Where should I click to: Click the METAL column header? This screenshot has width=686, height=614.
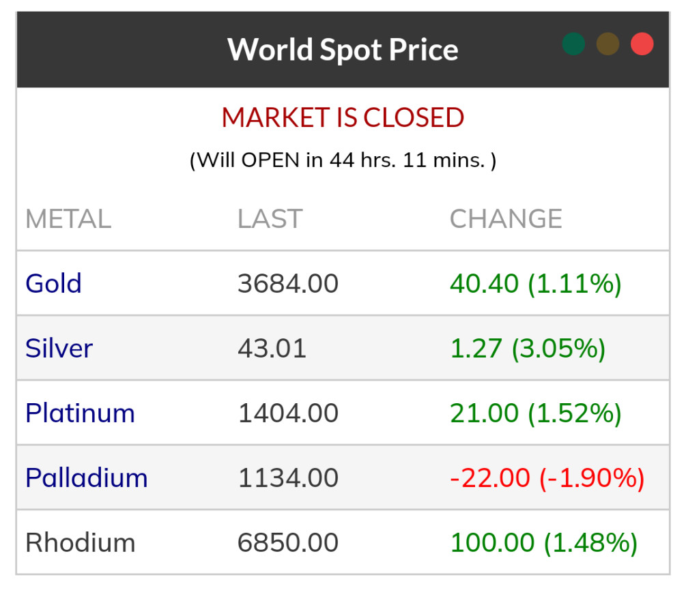pyautogui.click(x=68, y=219)
